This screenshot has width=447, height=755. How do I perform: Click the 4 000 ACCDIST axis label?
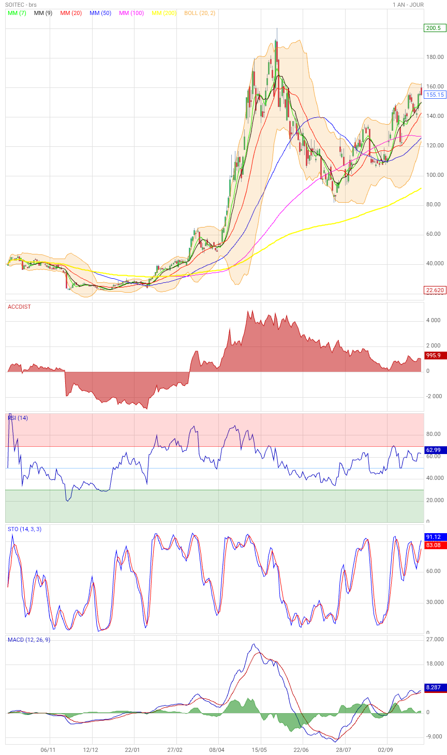(434, 320)
